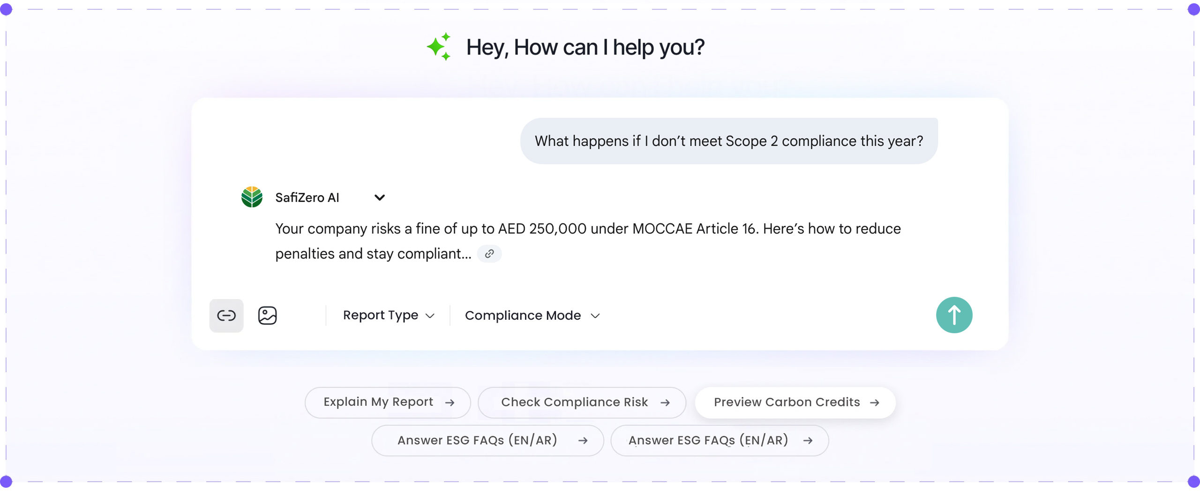1200x491 pixels.
Task: Click the SafiZero AI leaf logo
Action: click(x=252, y=197)
